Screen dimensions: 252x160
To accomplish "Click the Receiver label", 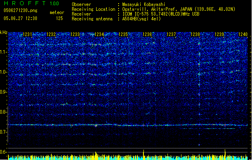I will tap(81, 14).
